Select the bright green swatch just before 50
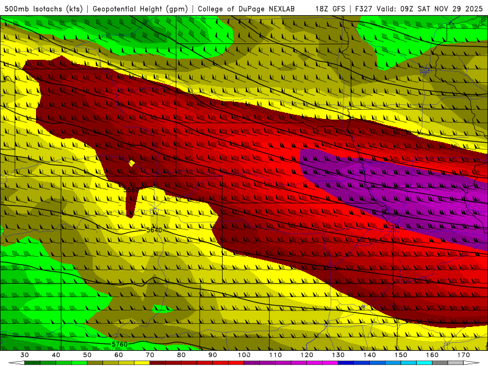Screen dimensions: 488x366 click(79, 363)
